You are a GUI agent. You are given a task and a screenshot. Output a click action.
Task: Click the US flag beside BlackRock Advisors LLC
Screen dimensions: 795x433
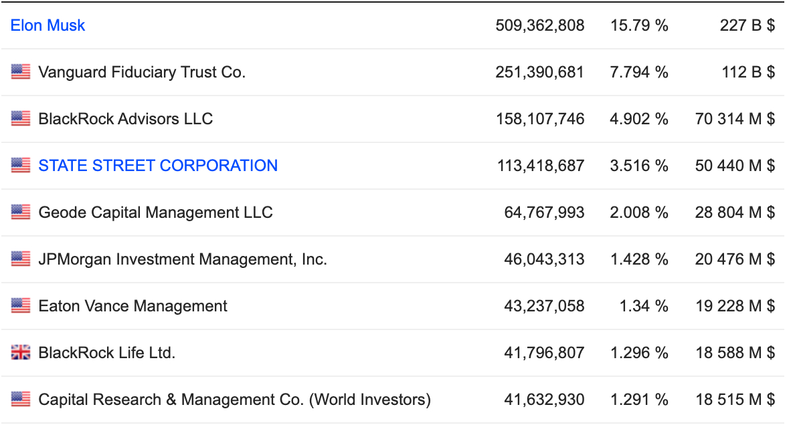coord(21,119)
